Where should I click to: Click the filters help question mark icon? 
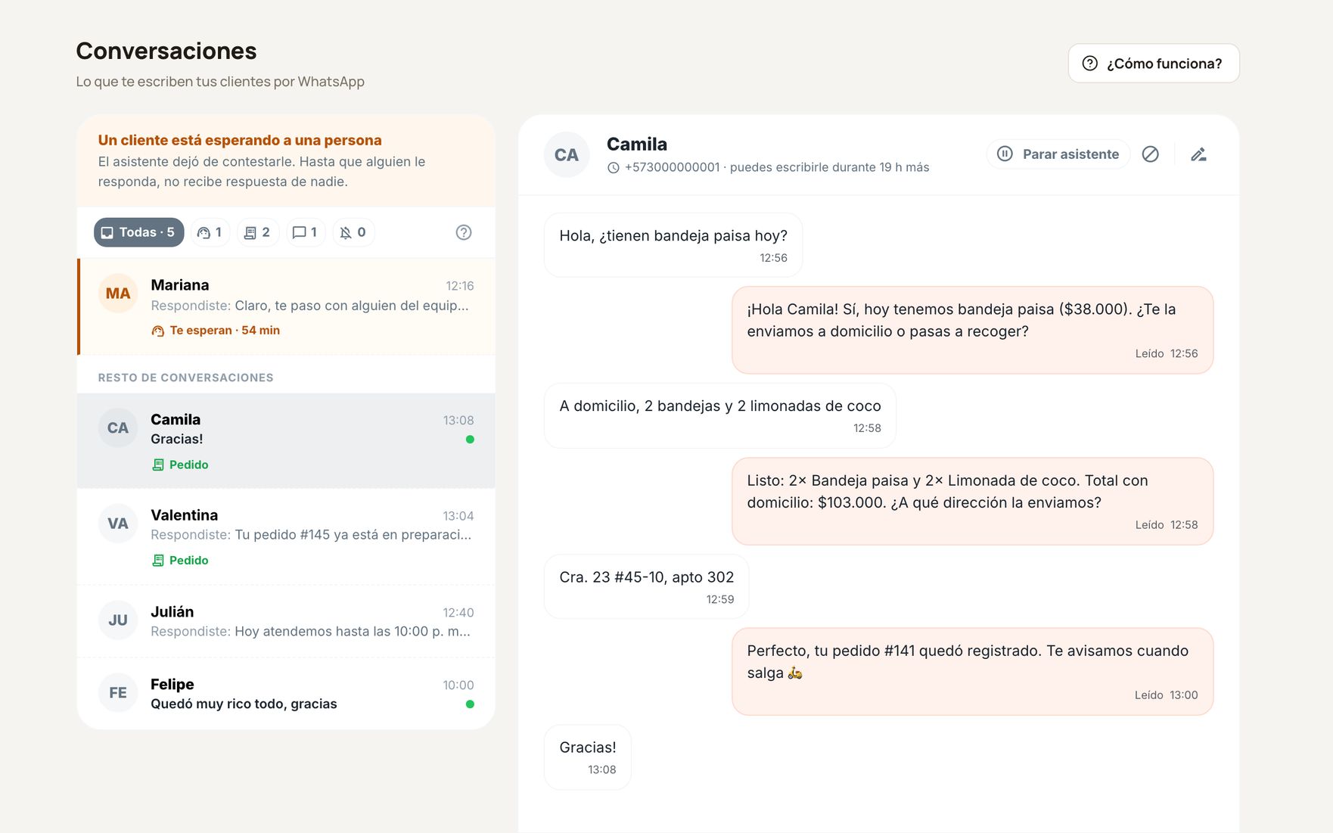[x=464, y=232]
